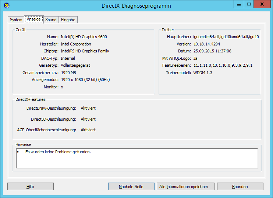Click driver version '10.18.14.4294'

click(x=207, y=44)
